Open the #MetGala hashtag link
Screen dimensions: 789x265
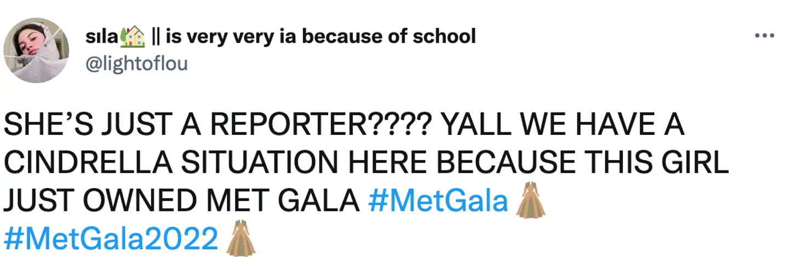point(439,202)
